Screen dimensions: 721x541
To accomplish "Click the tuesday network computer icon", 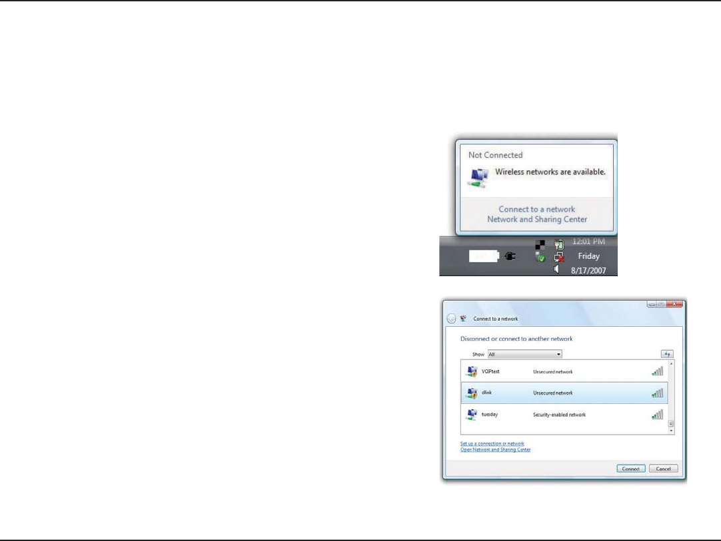I will (x=471, y=415).
